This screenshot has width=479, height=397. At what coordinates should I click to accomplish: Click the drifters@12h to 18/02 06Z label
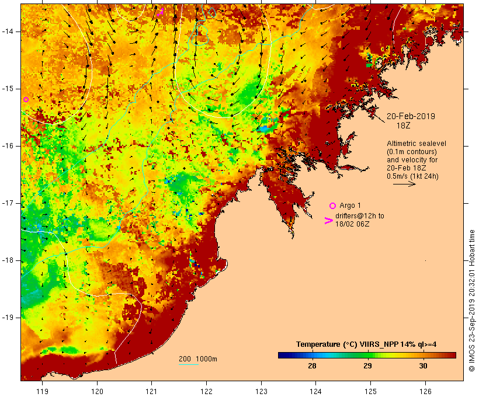click(360, 220)
